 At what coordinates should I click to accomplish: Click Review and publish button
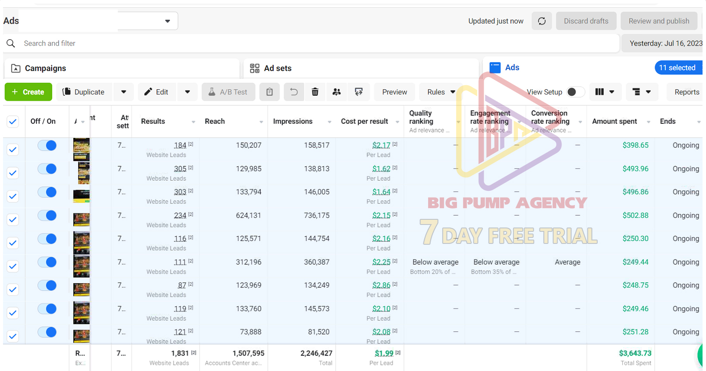(x=659, y=21)
